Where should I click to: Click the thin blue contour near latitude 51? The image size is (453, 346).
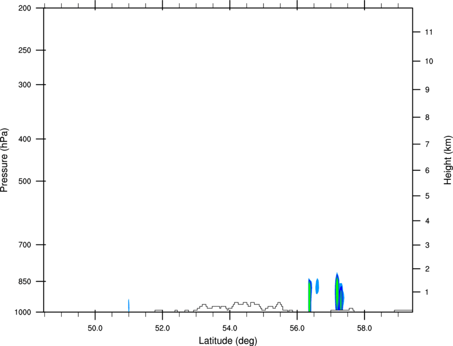(128, 306)
